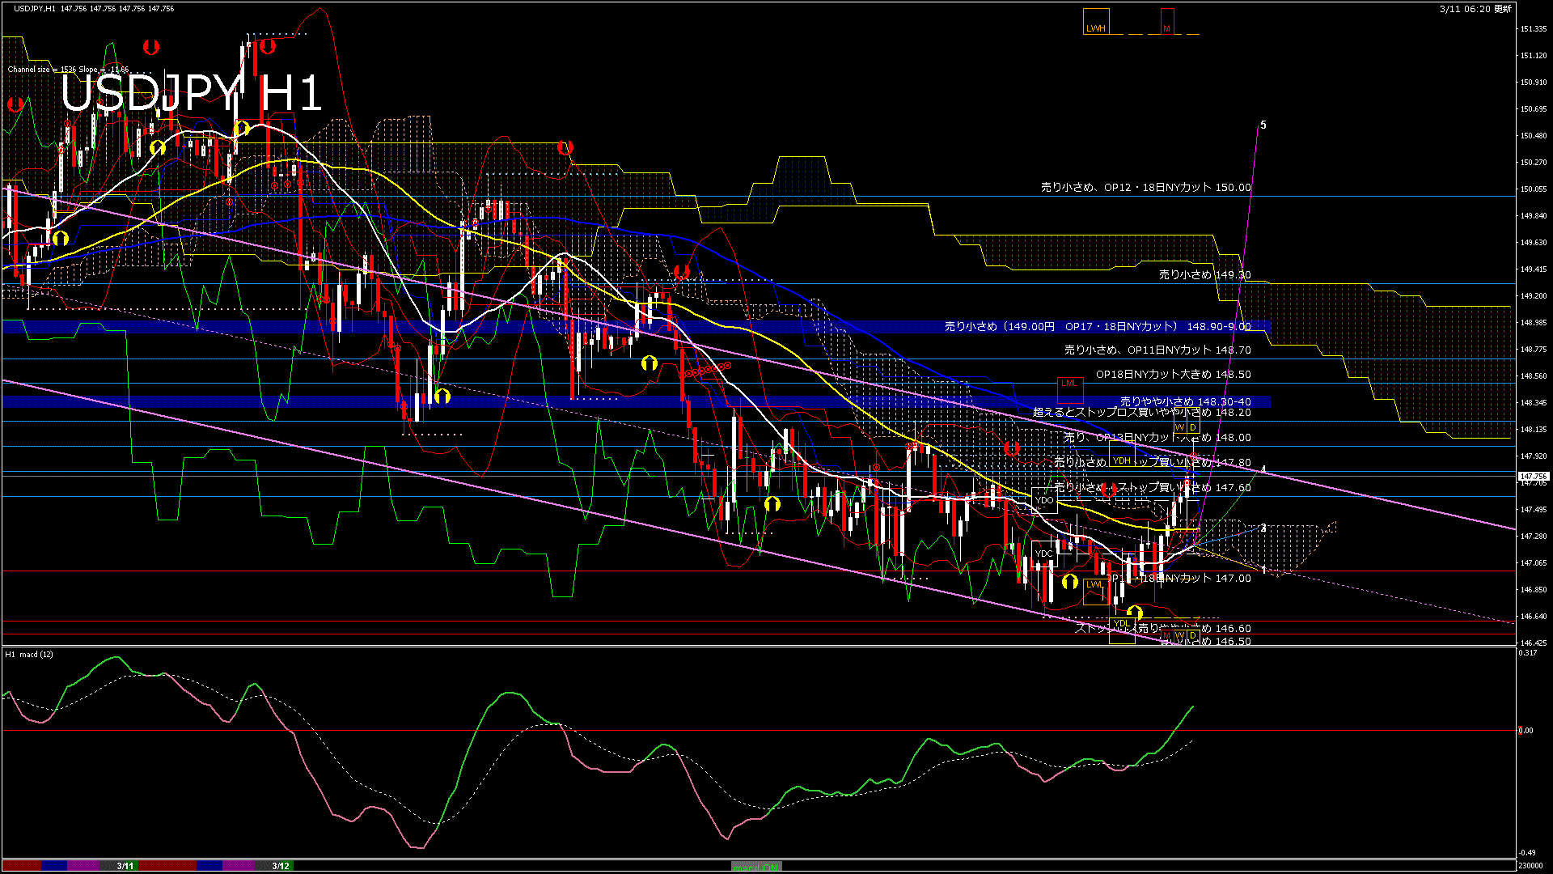Click projection point label 4

click(x=1263, y=470)
